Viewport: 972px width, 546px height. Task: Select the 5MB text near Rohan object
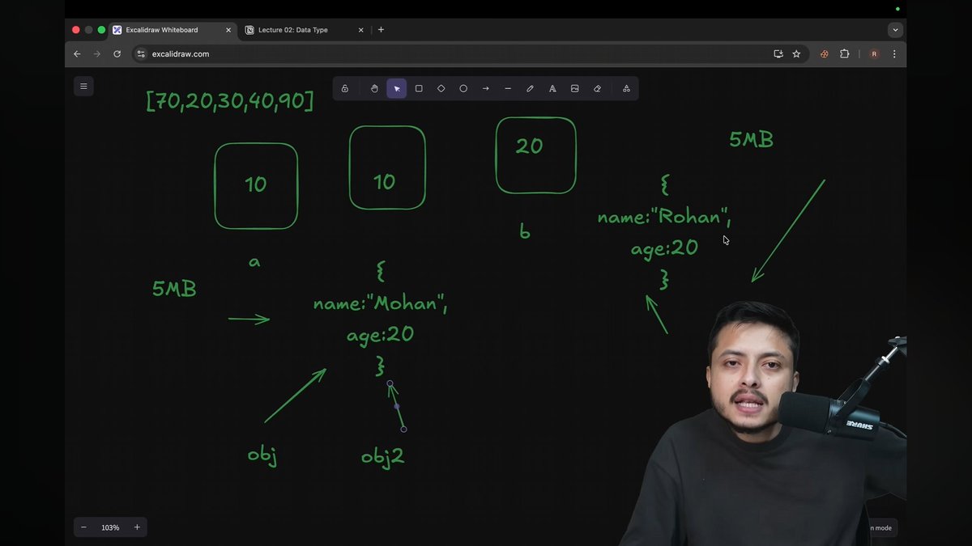[752, 140]
